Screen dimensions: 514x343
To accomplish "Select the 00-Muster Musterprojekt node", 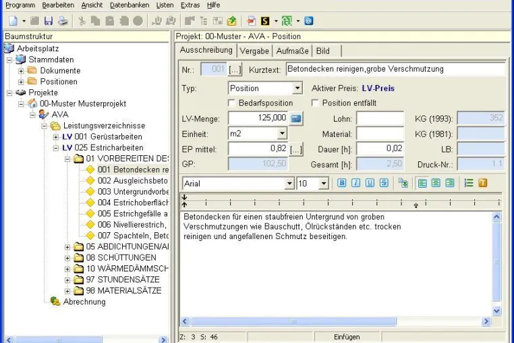I will [x=83, y=104].
